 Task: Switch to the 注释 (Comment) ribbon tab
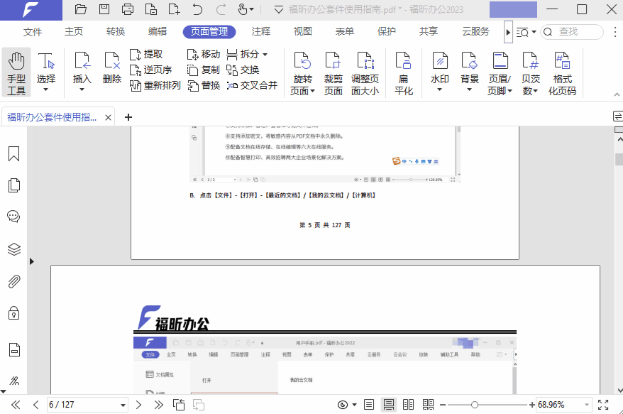tap(260, 31)
